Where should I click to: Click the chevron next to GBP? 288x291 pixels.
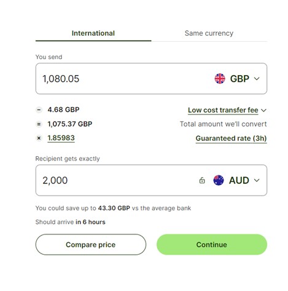(257, 79)
